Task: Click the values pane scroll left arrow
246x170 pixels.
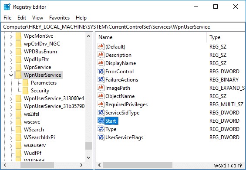Action: pyautogui.click(x=99, y=165)
